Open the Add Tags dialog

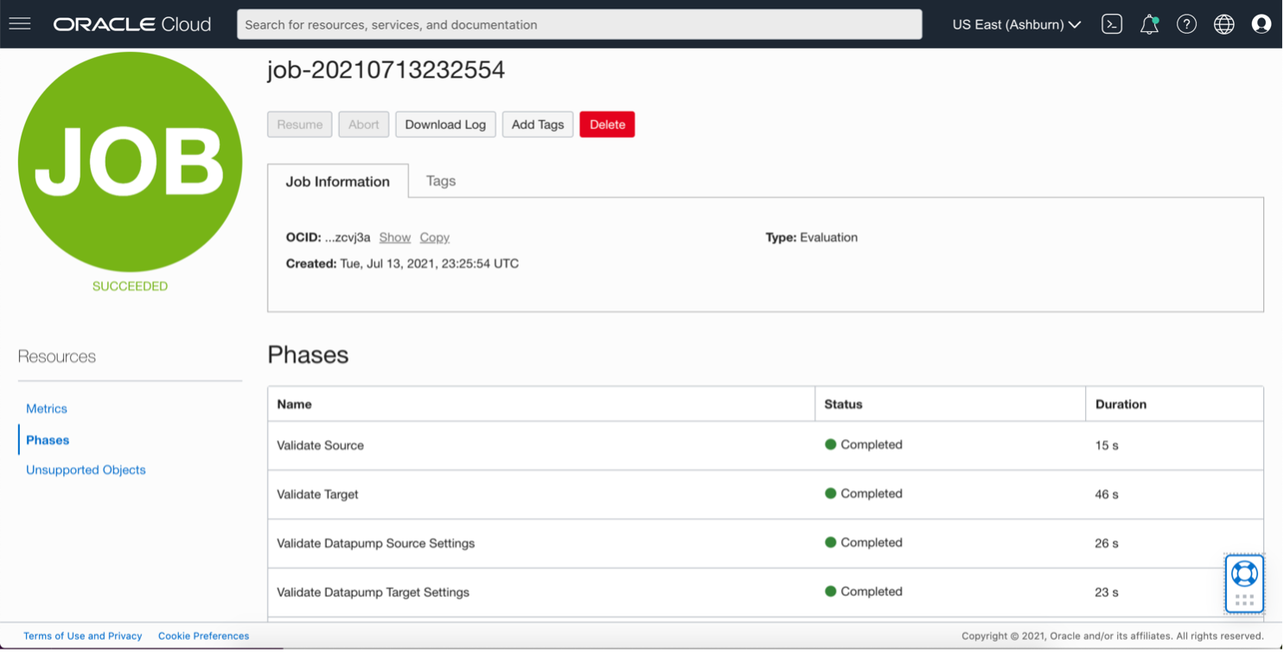(537, 124)
